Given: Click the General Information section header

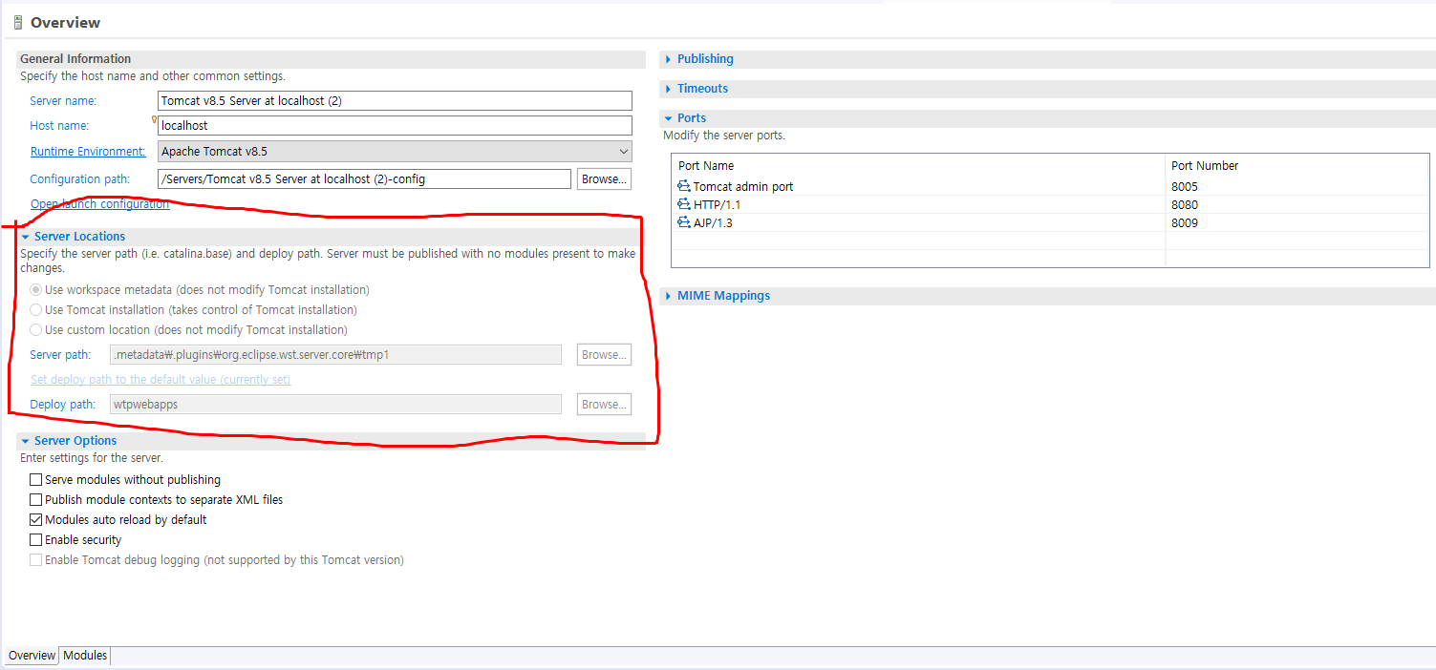Looking at the screenshot, I should [75, 59].
